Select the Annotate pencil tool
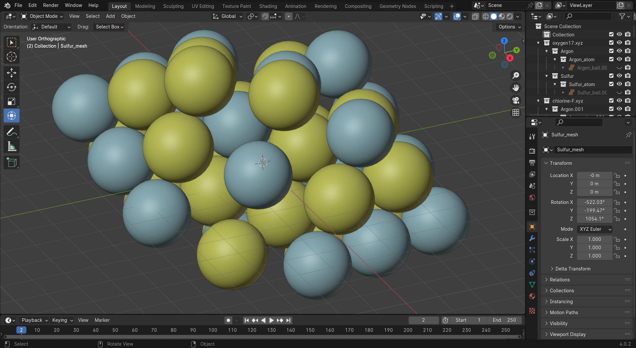This screenshot has height=348, width=636. (x=12, y=132)
